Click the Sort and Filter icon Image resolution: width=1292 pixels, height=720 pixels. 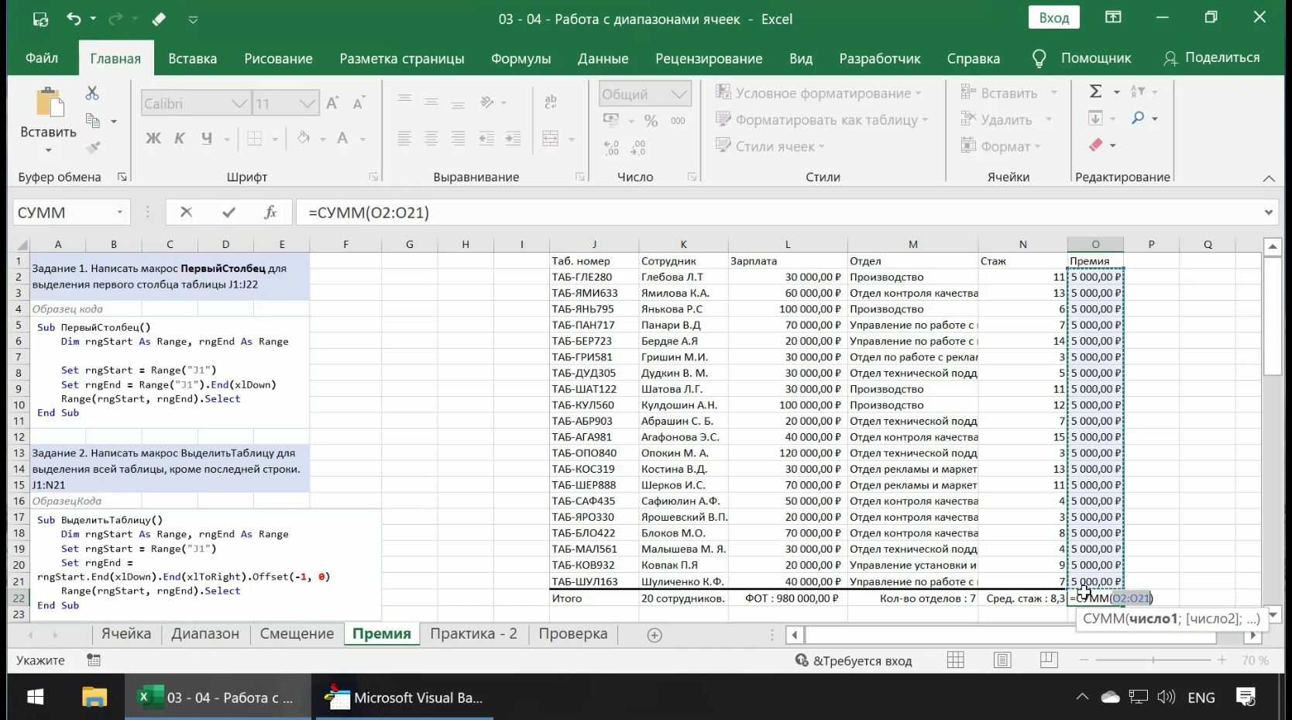pyautogui.click(x=1138, y=91)
